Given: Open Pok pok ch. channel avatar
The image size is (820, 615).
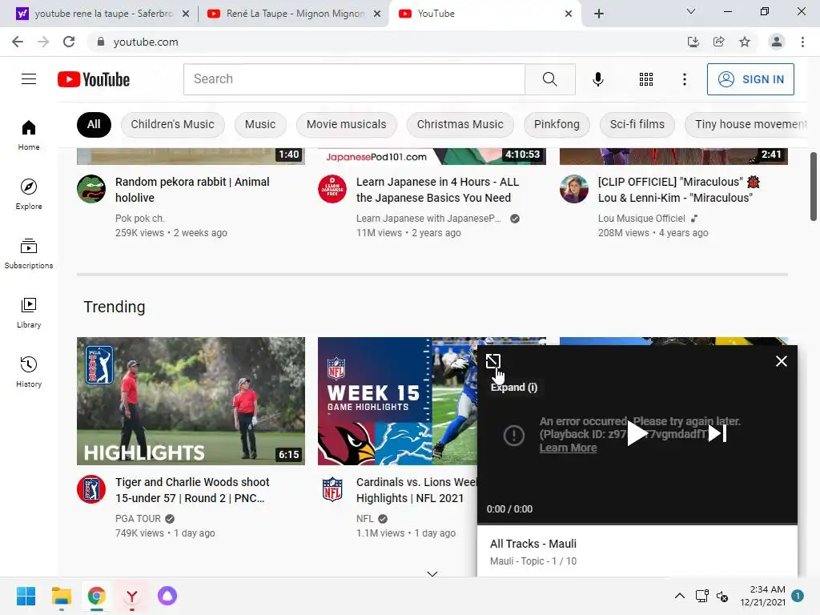Looking at the screenshot, I should (x=91, y=189).
